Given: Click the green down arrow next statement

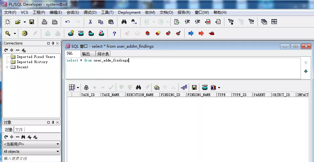Looking at the screenshot, I should point(306,71).
